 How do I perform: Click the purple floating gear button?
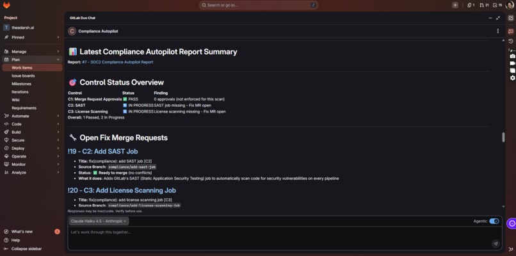(512, 223)
